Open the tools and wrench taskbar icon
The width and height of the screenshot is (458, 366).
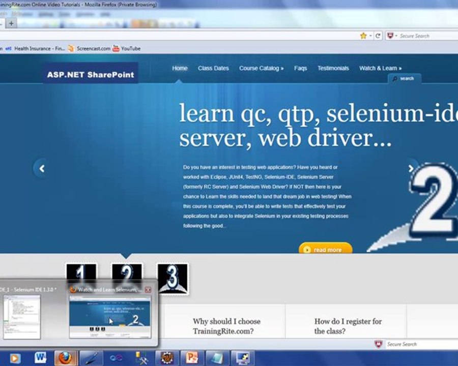[141, 358]
